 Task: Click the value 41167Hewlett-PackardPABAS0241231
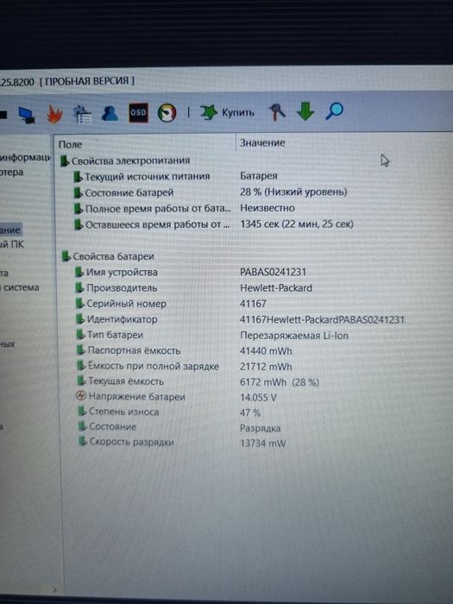point(322,319)
